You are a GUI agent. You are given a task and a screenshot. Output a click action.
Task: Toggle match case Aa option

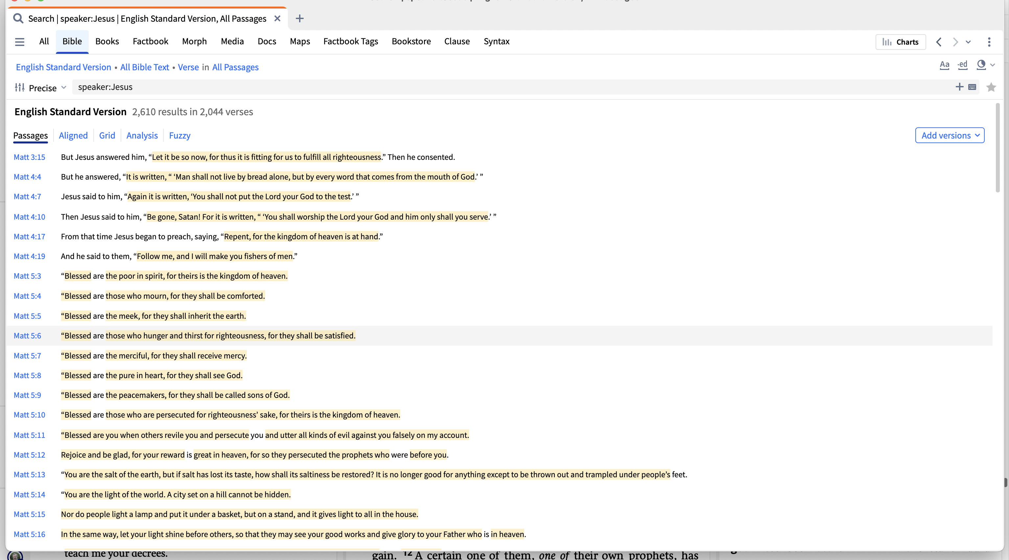[x=944, y=65]
